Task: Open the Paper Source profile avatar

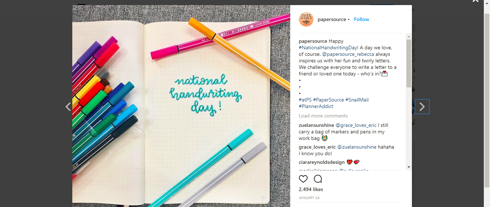Action: click(x=306, y=19)
